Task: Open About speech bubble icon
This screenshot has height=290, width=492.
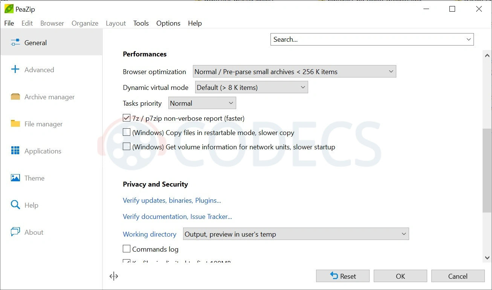Action: 15,232
